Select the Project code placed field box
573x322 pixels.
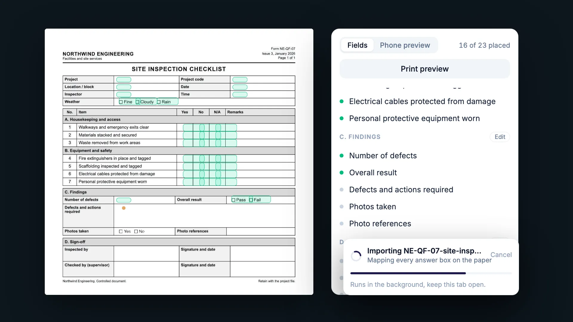tap(240, 80)
